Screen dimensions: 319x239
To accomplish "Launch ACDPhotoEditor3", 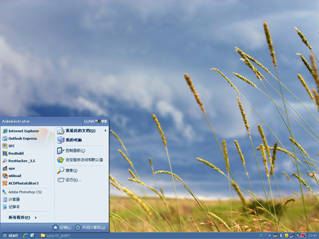I will click(x=20, y=183).
